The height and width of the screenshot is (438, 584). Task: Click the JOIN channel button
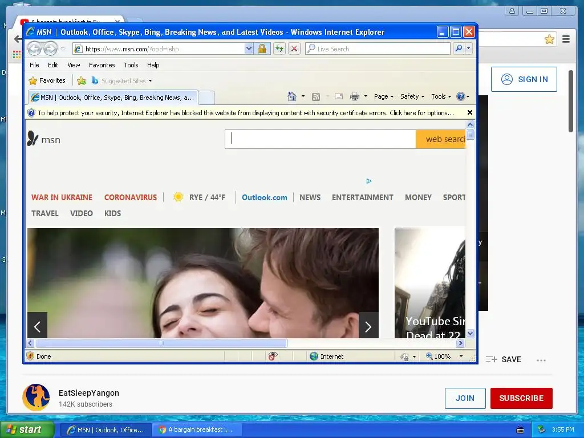(x=465, y=398)
